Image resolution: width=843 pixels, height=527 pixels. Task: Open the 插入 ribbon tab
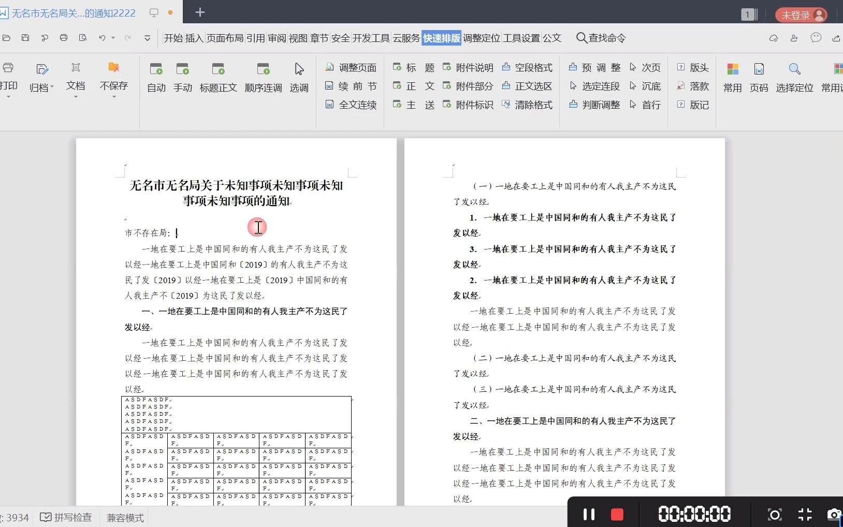(x=194, y=38)
